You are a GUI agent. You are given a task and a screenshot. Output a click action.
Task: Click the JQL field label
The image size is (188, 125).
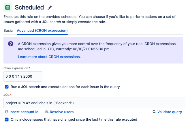pyautogui.click(x=6, y=94)
